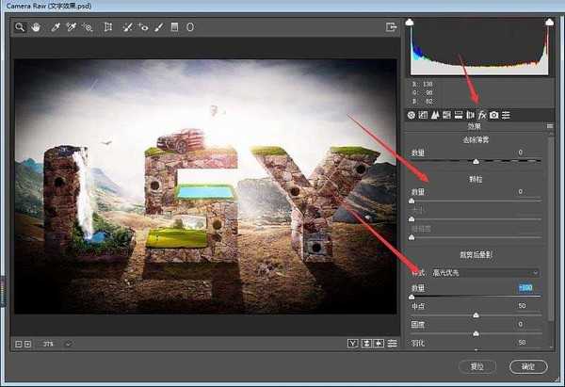Screen dimensions: 565x387
Task: Toggle shadow clipping warning in histogram
Action: pos(410,21)
